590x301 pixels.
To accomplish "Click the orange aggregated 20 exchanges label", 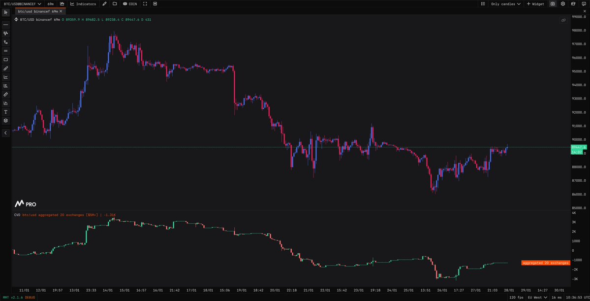I will pyautogui.click(x=545, y=263).
